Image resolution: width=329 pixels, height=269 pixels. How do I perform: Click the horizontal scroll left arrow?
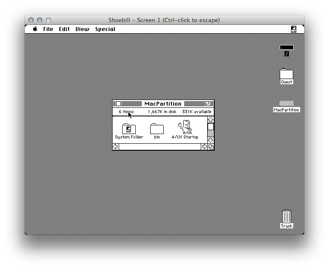point(116,147)
